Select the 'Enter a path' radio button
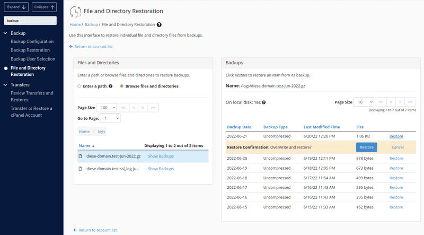The height and width of the screenshot is (235, 424). (x=79, y=86)
